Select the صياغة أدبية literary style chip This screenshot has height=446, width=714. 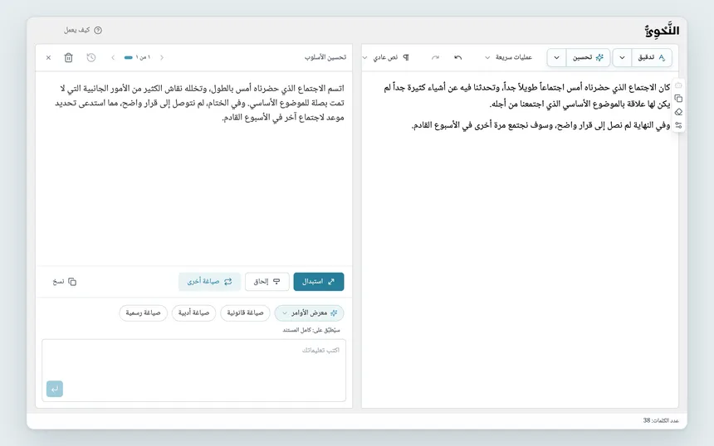[x=193, y=313]
